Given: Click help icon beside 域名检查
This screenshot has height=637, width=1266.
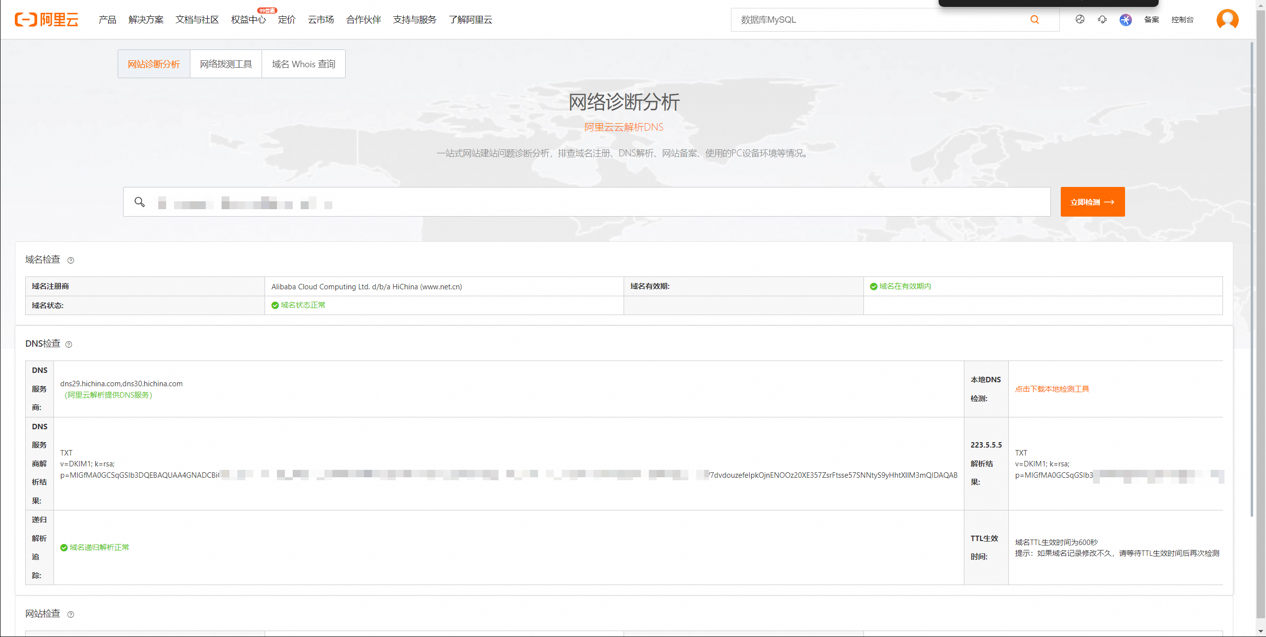Looking at the screenshot, I should 71,261.
